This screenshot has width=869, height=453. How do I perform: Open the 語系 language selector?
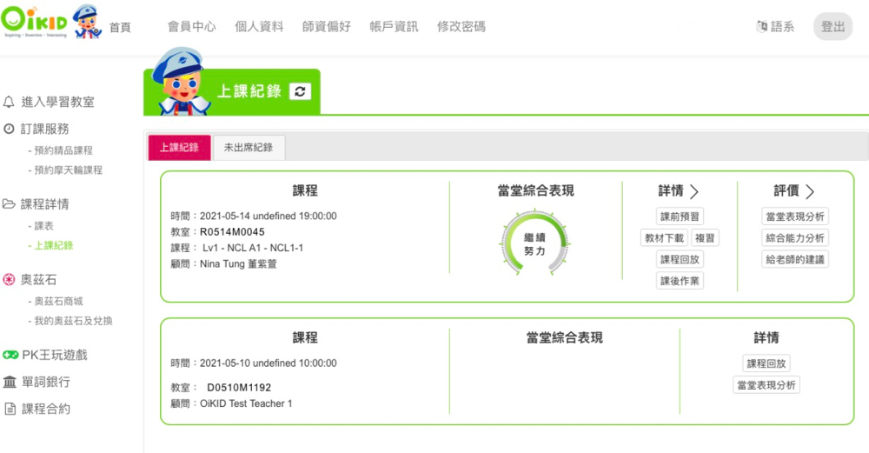[775, 27]
